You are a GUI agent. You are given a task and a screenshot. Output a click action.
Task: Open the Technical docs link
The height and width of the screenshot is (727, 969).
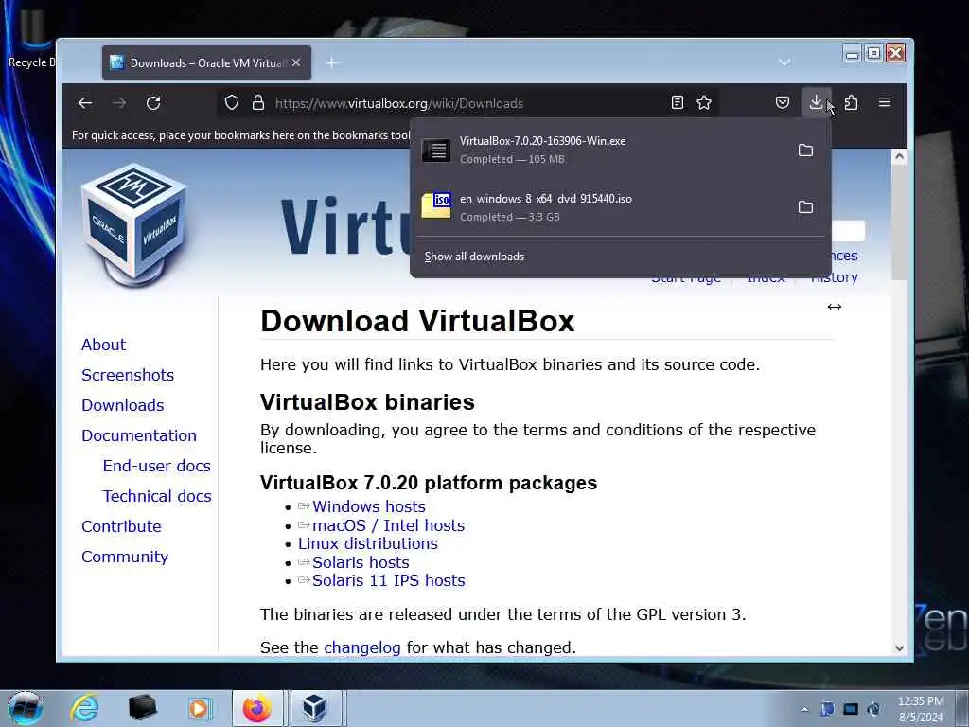click(x=157, y=496)
